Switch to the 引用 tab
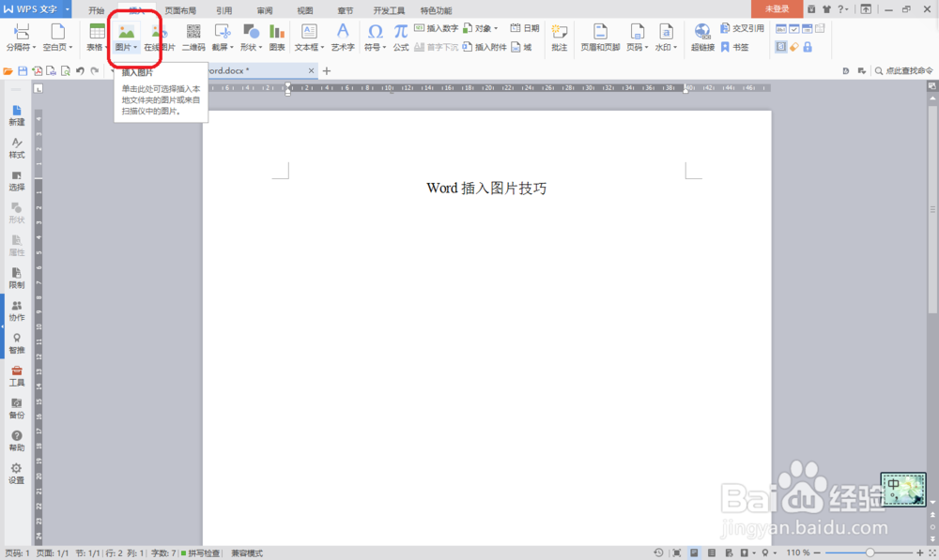This screenshot has height=560, width=939. click(x=224, y=10)
